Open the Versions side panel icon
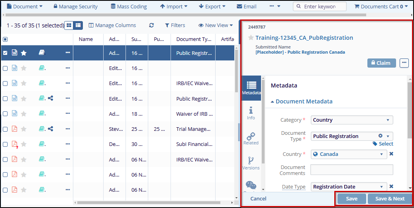The width and height of the screenshot is (414, 208). [251, 163]
